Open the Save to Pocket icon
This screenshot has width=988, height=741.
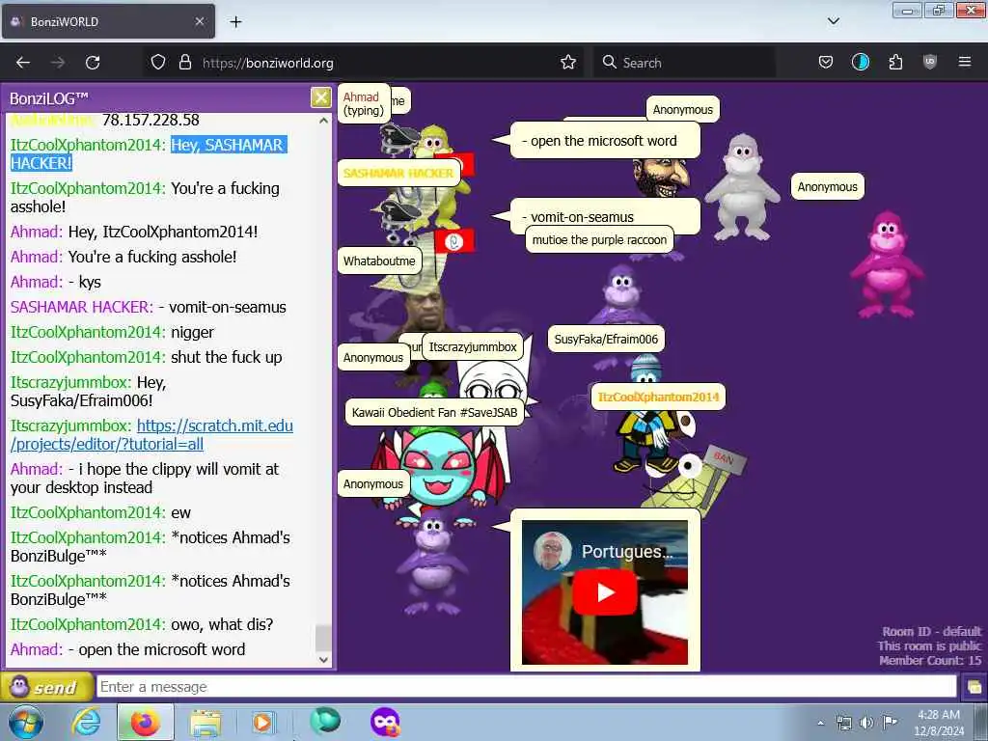pos(826,63)
